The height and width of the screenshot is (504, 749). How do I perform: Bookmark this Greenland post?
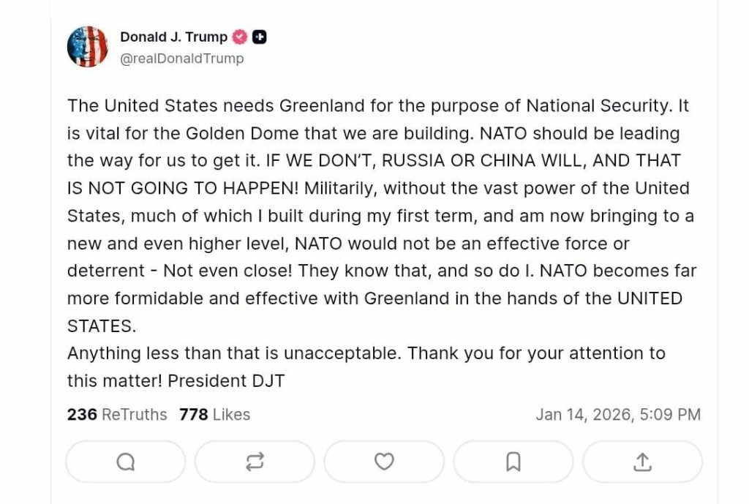tap(513, 462)
